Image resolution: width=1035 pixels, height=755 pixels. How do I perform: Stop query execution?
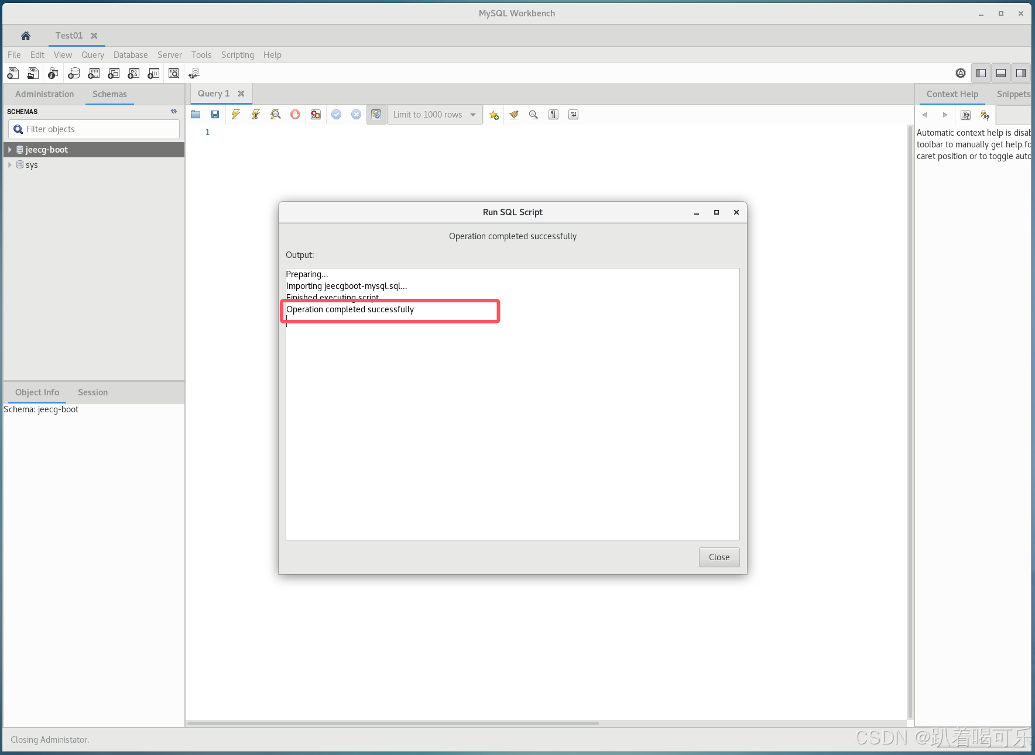(x=296, y=115)
